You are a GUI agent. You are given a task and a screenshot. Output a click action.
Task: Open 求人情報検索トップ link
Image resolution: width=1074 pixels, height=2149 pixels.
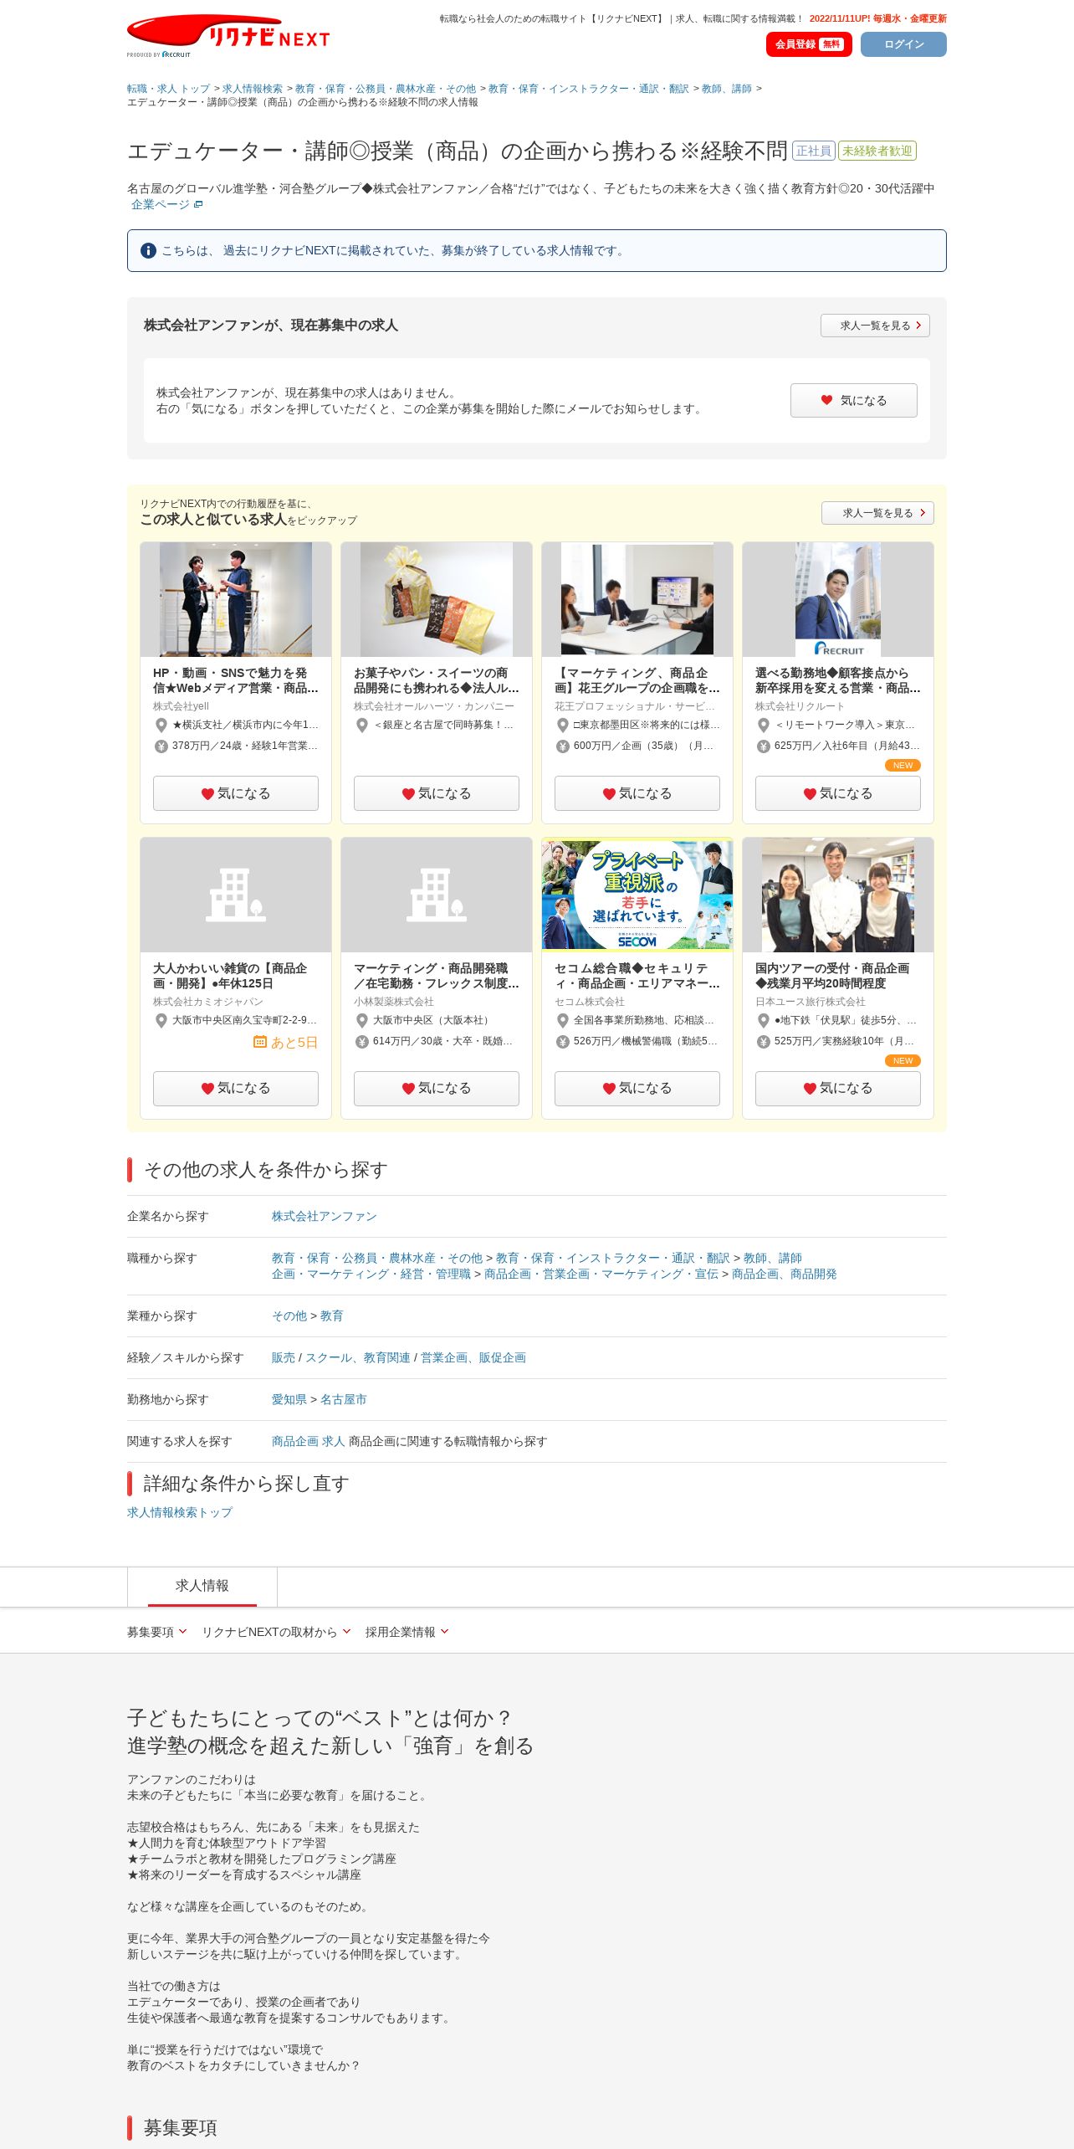[x=180, y=1512]
